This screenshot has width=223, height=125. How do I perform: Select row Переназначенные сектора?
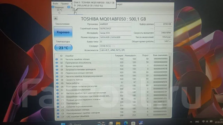pyautogui.click(x=111, y=73)
